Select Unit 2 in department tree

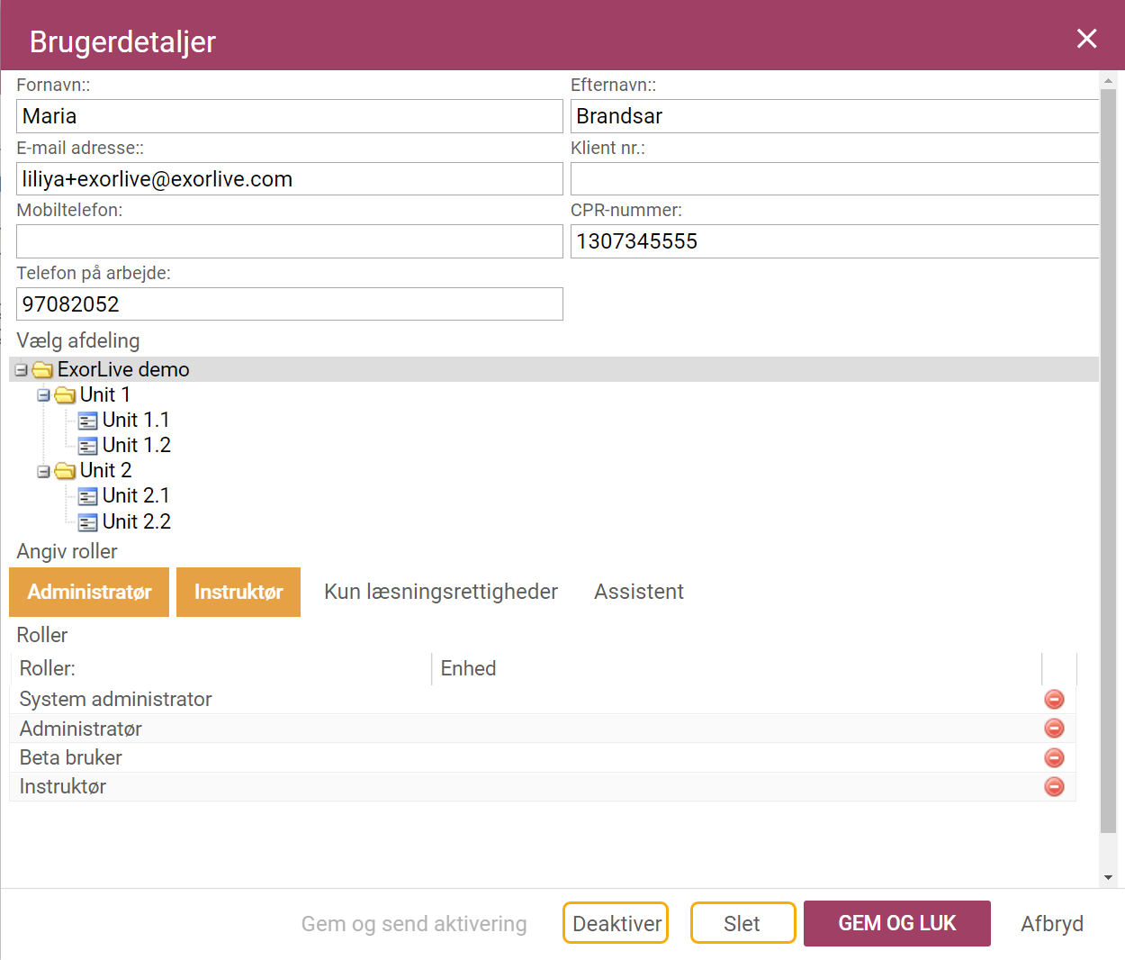pos(106,470)
